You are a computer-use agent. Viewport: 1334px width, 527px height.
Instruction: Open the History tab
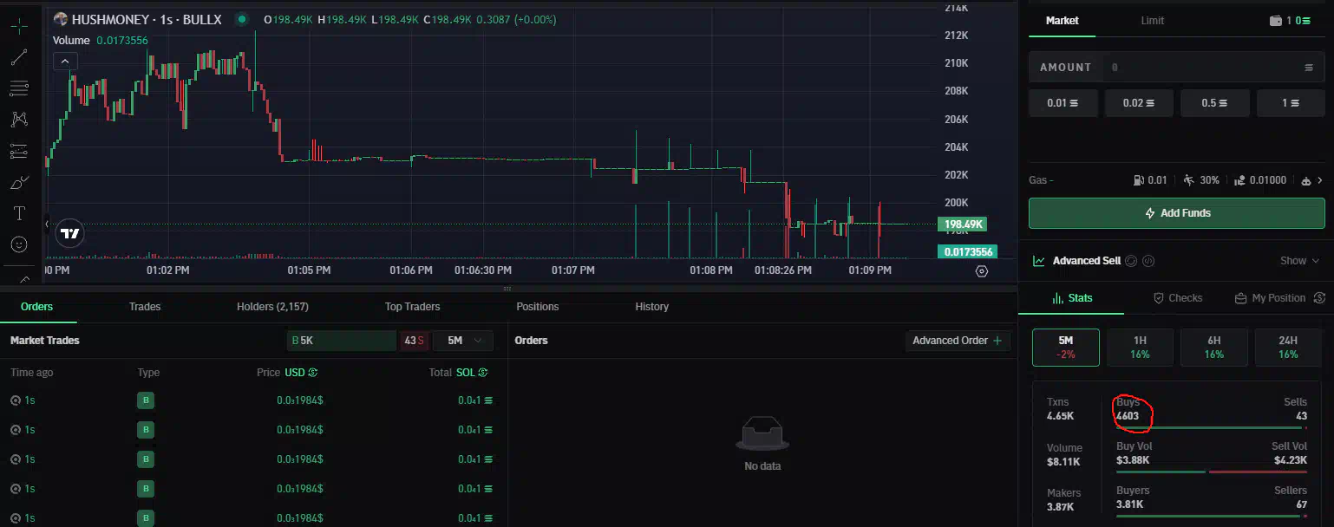tap(652, 307)
